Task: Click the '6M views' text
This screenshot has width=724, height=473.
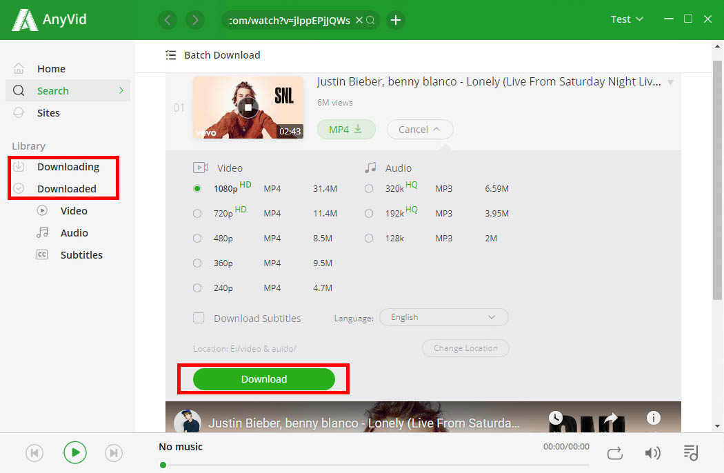Action: coord(334,103)
